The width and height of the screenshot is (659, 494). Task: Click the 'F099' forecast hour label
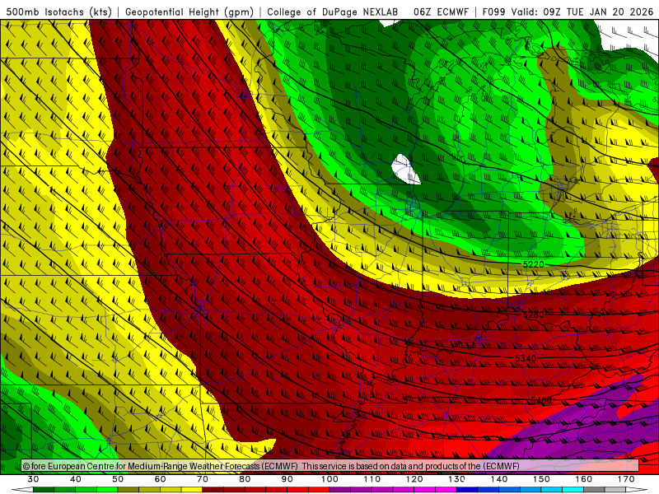(x=493, y=12)
